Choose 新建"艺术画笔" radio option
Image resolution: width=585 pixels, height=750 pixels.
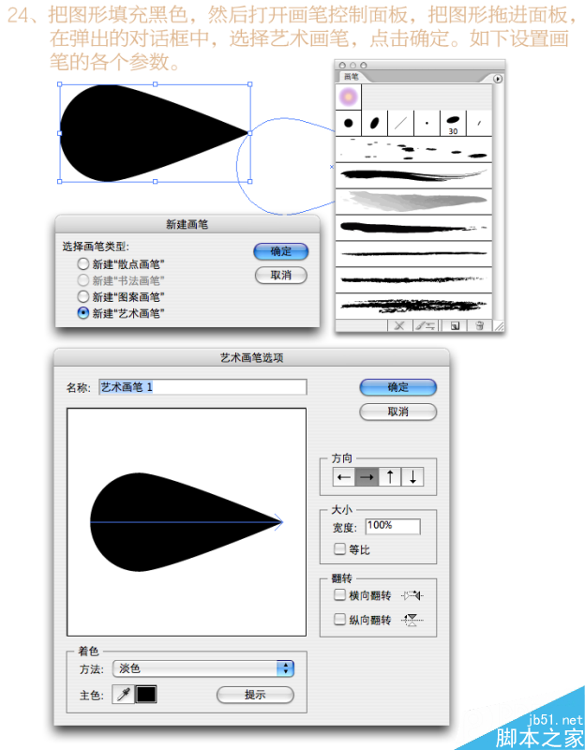coord(121,313)
